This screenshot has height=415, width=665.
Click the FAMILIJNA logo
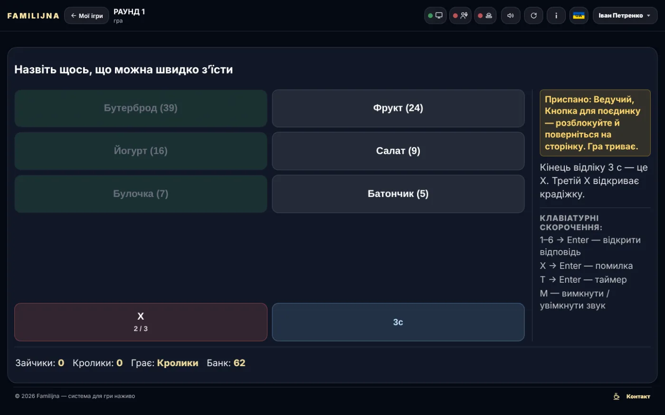pyautogui.click(x=33, y=16)
